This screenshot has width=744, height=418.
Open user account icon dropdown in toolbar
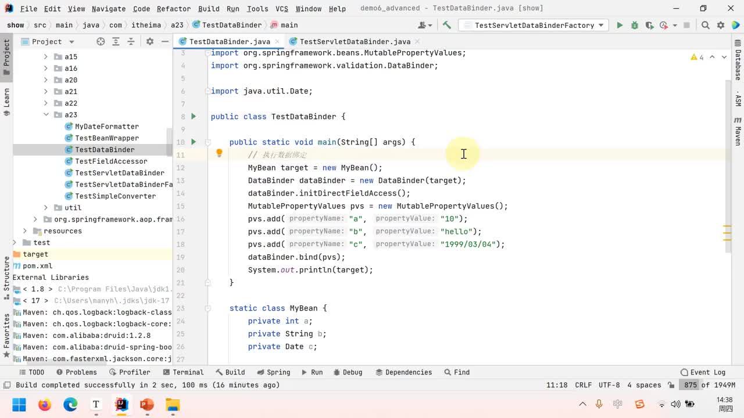pos(425,25)
